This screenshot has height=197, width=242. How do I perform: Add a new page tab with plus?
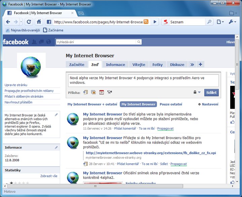click(x=200, y=64)
